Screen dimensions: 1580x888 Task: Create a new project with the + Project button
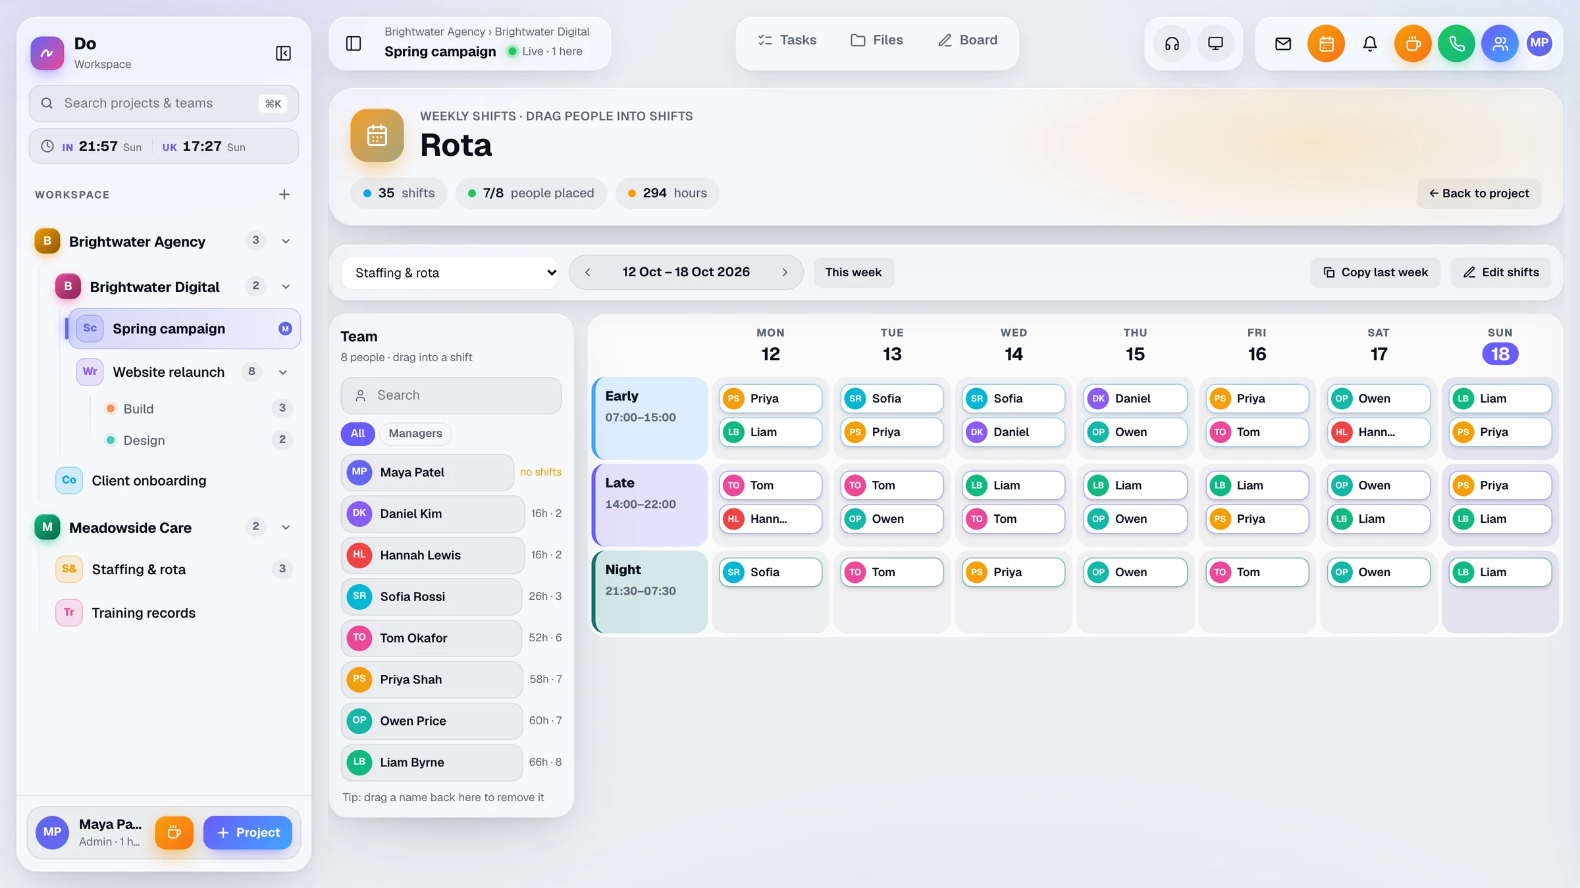pyautogui.click(x=248, y=833)
